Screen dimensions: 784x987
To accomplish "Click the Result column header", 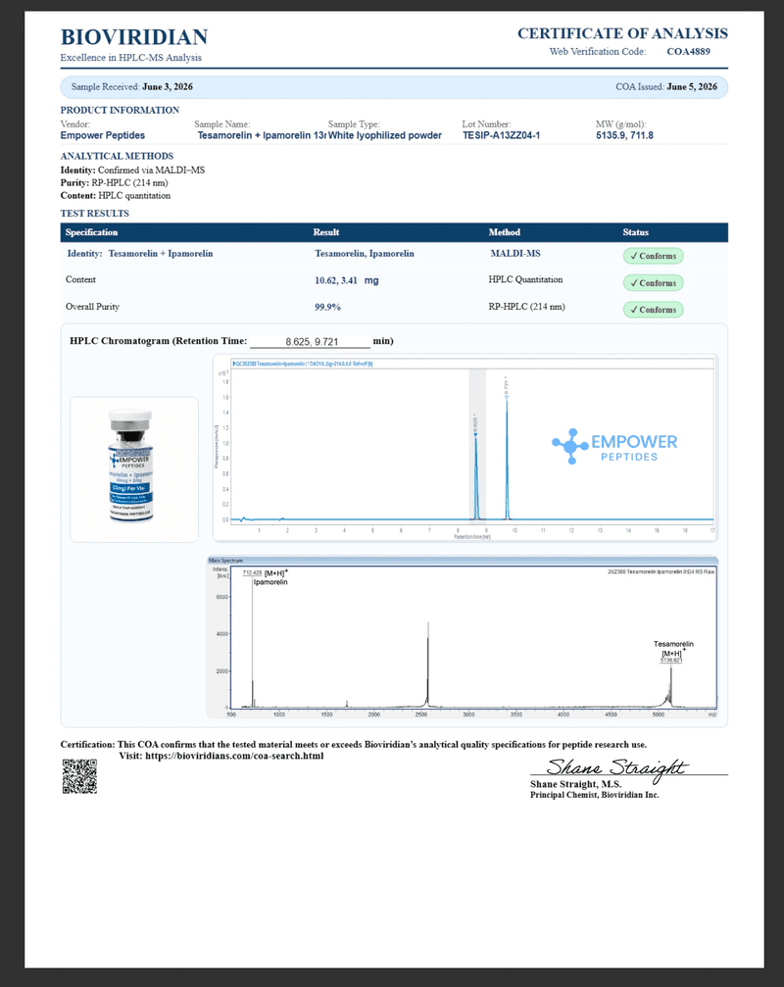I will coord(326,232).
